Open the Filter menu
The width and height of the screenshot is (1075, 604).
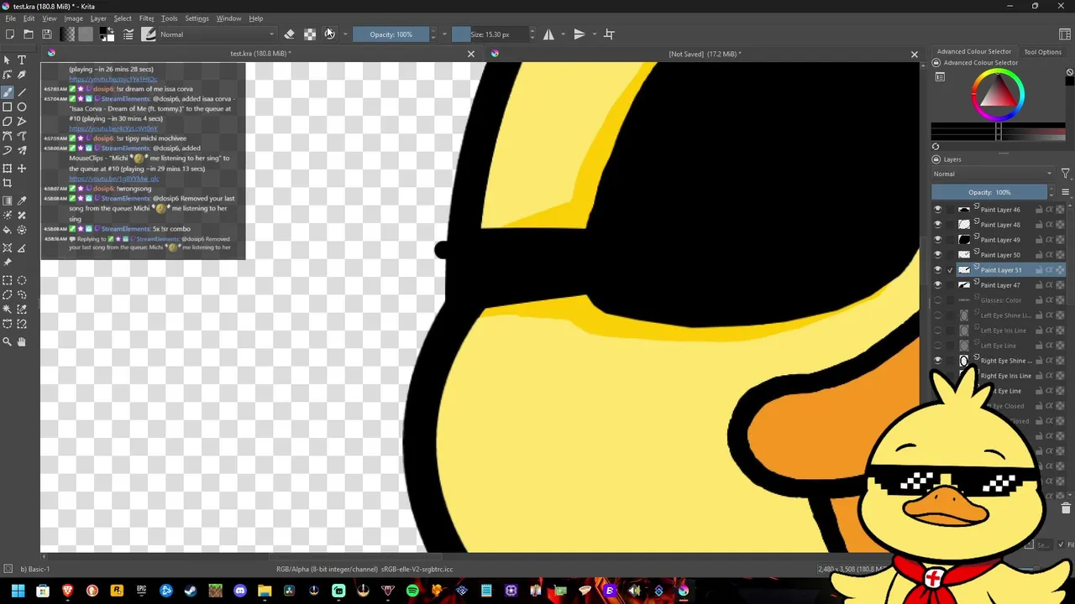tap(146, 18)
